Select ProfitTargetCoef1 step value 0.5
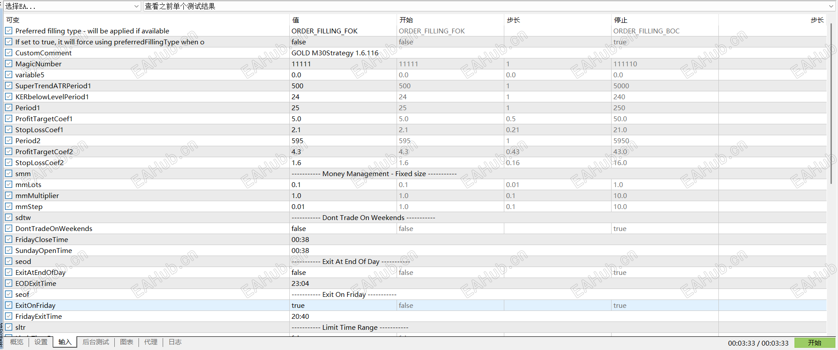This screenshot has height=350, width=838. click(x=511, y=119)
